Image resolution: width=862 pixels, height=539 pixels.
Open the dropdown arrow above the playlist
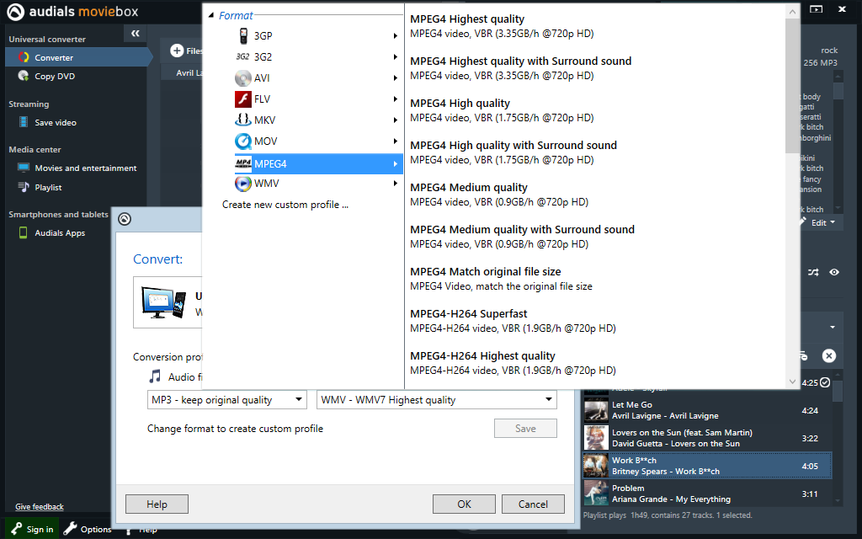coord(833,328)
